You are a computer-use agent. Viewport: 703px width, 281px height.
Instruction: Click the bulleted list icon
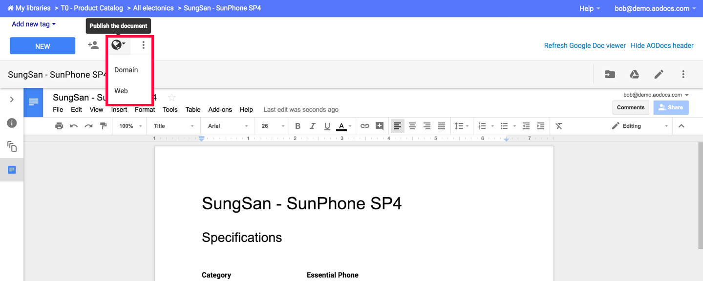point(505,126)
